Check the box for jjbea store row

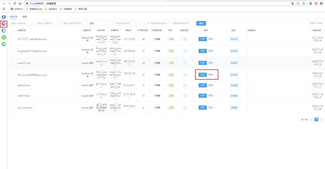[x=13, y=85]
